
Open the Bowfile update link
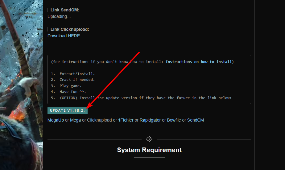(174, 120)
